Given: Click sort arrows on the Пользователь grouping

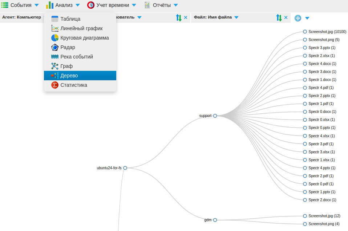Looking at the screenshot, I should [178, 17].
